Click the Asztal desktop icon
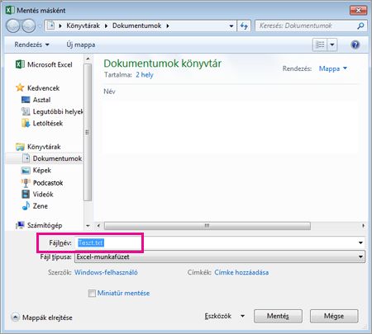Screen dimensions: 372x334 [26, 100]
